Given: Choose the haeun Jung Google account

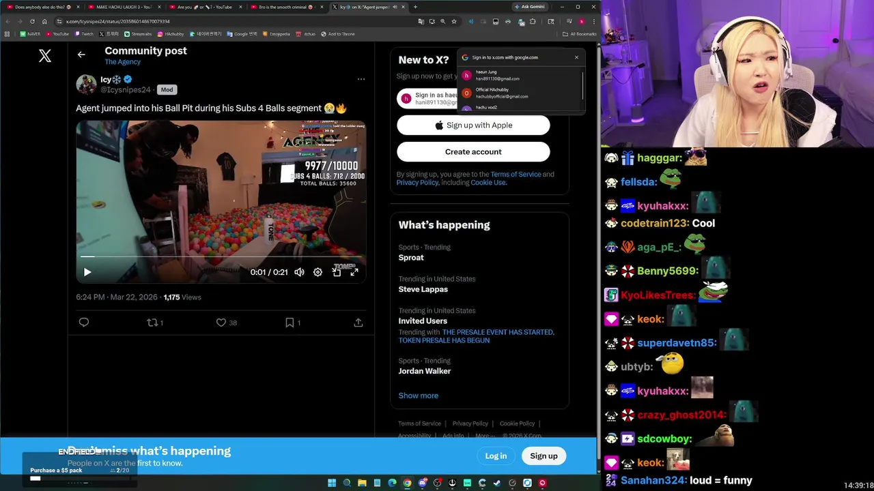Looking at the screenshot, I should pos(521,75).
